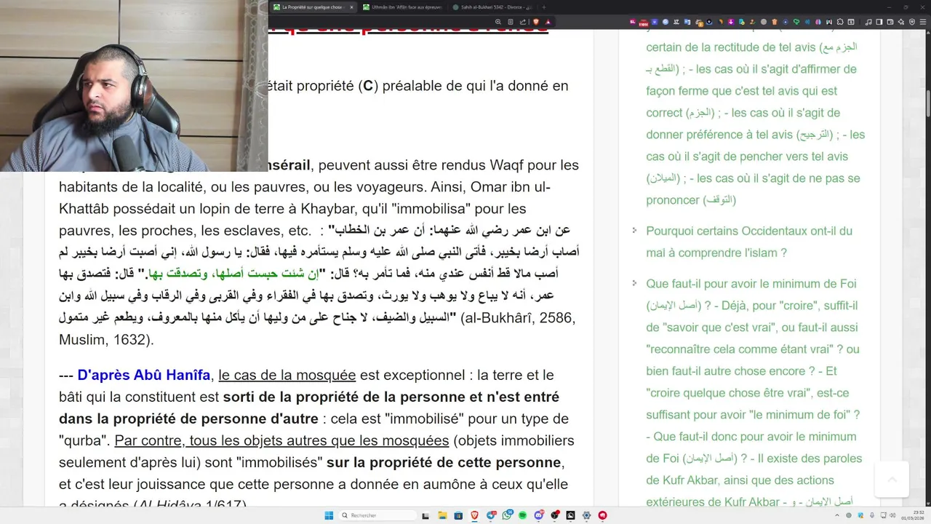Expand bullet before 'Pourquoi certains Occidentaux'
The image size is (931, 524).
634,231
